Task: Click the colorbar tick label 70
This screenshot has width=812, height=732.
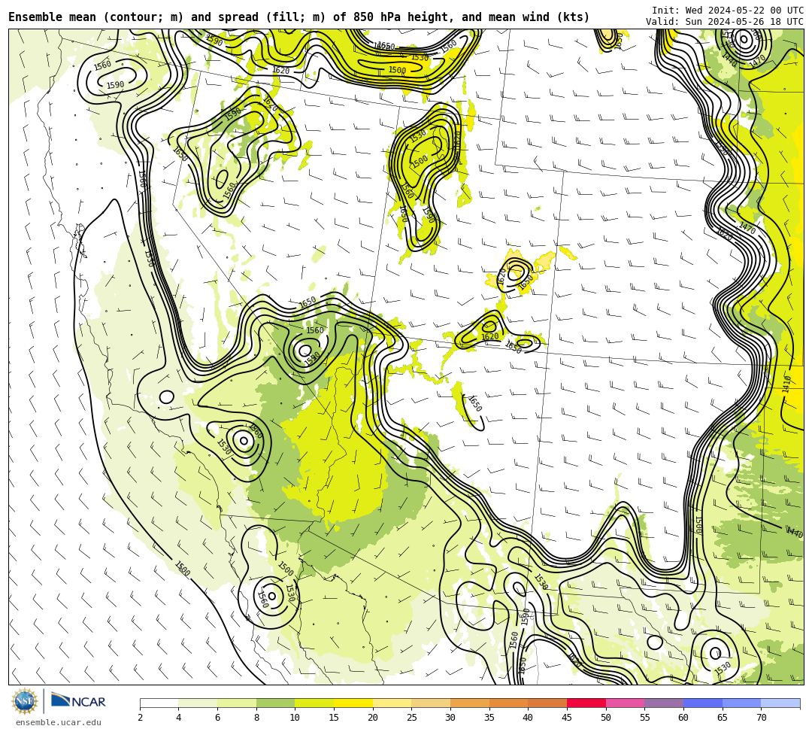Action: tap(761, 718)
